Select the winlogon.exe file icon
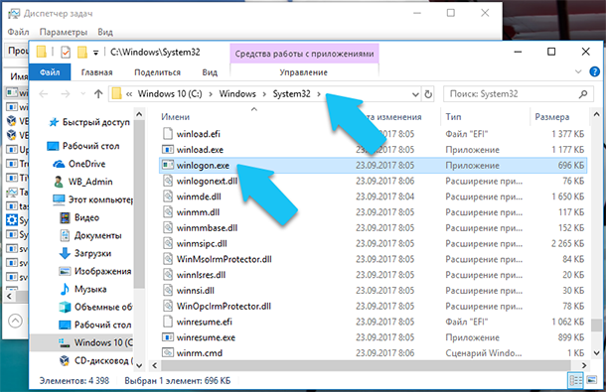 pos(167,166)
